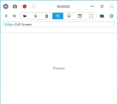Start recording with the red record button
This screenshot has height=104, width=118.
pos(25,6)
